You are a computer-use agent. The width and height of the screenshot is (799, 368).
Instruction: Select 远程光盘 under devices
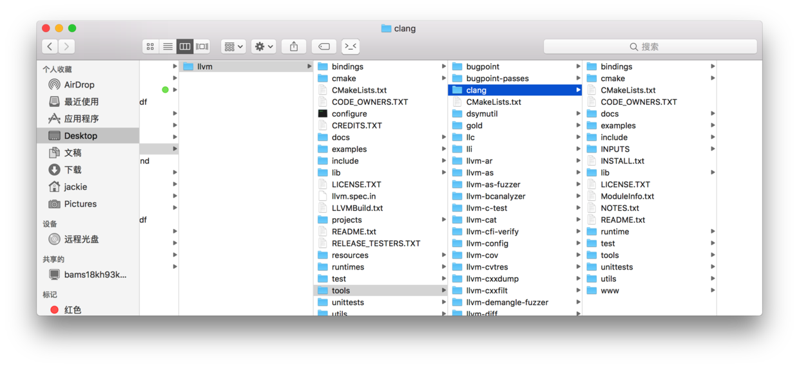tap(88, 239)
